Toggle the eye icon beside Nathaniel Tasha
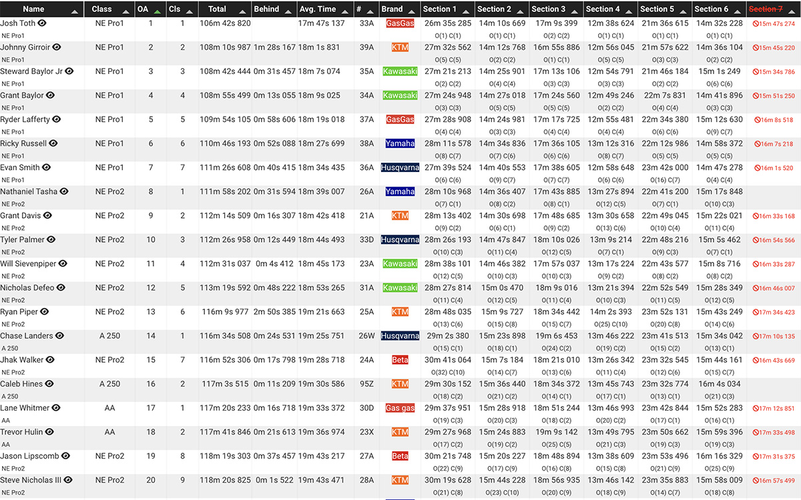 tap(65, 191)
